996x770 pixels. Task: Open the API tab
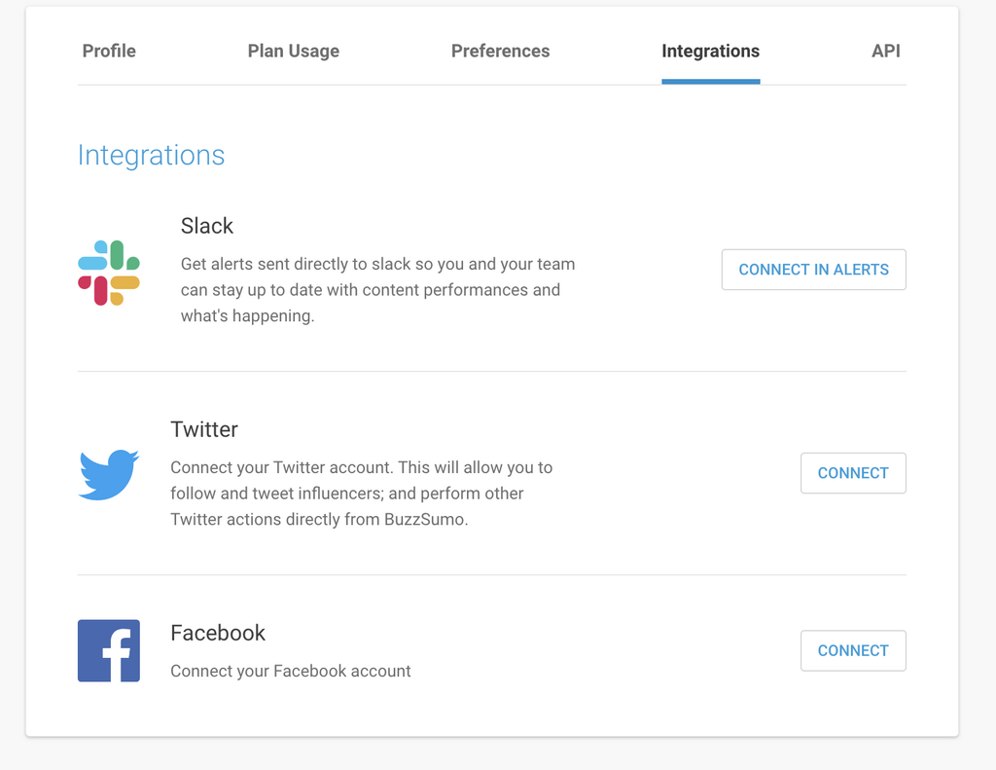[885, 51]
